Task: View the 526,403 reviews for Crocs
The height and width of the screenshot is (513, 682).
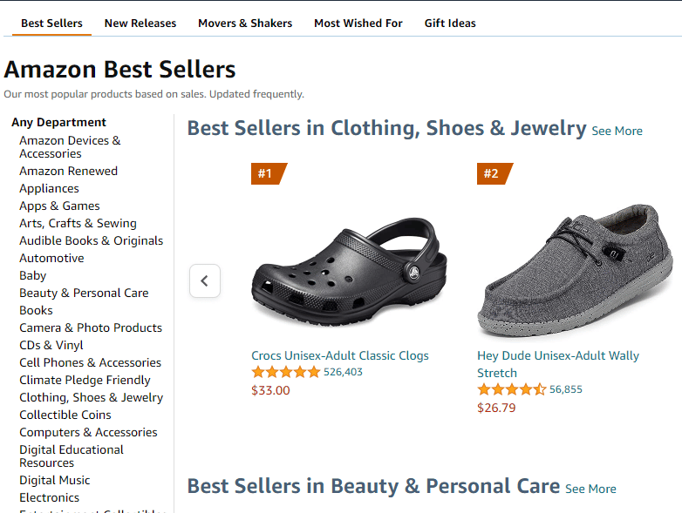Action: pyautogui.click(x=343, y=373)
